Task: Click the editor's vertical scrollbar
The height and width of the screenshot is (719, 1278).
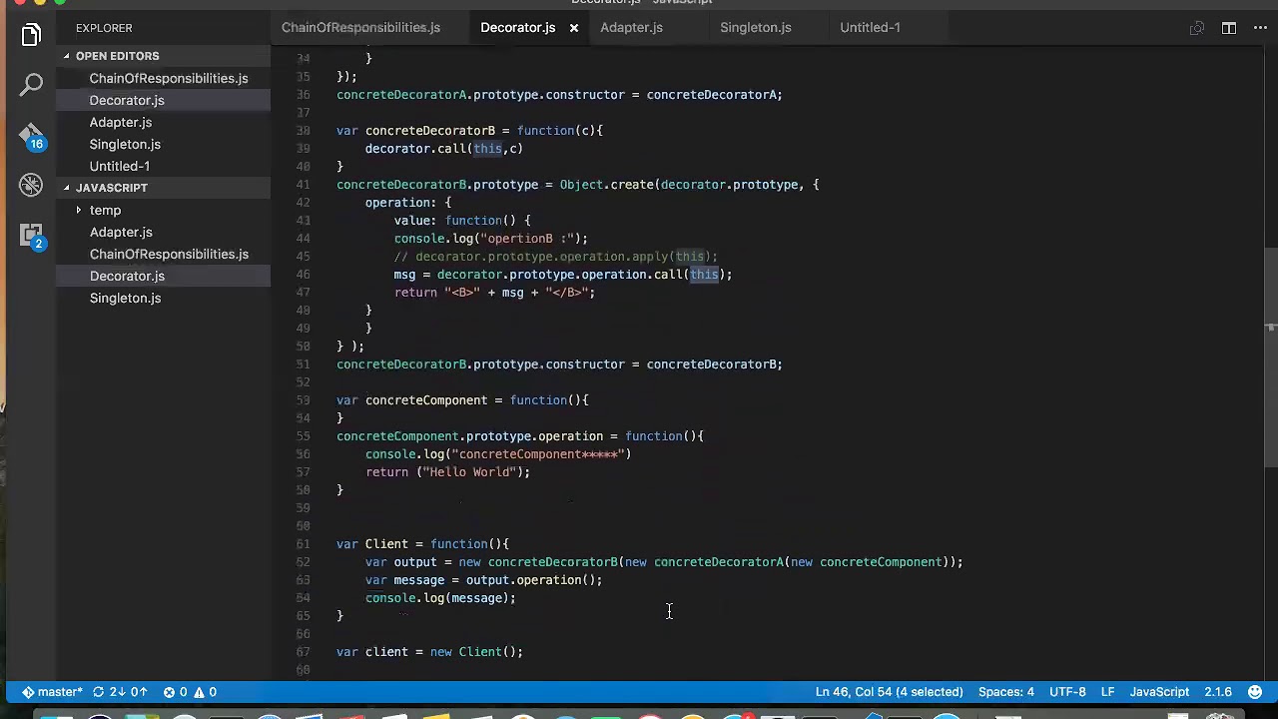Action: [1270, 359]
